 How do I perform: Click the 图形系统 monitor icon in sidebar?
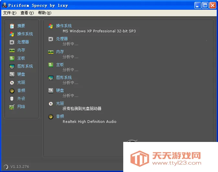[x=12, y=66]
